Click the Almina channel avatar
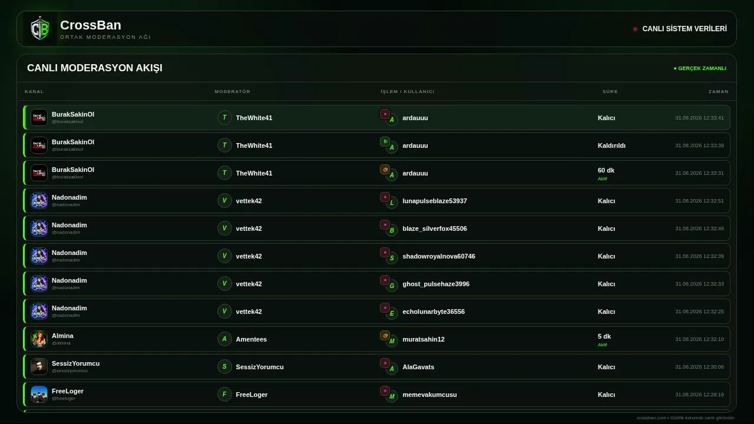754x424 pixels. [x=39, y=339]
